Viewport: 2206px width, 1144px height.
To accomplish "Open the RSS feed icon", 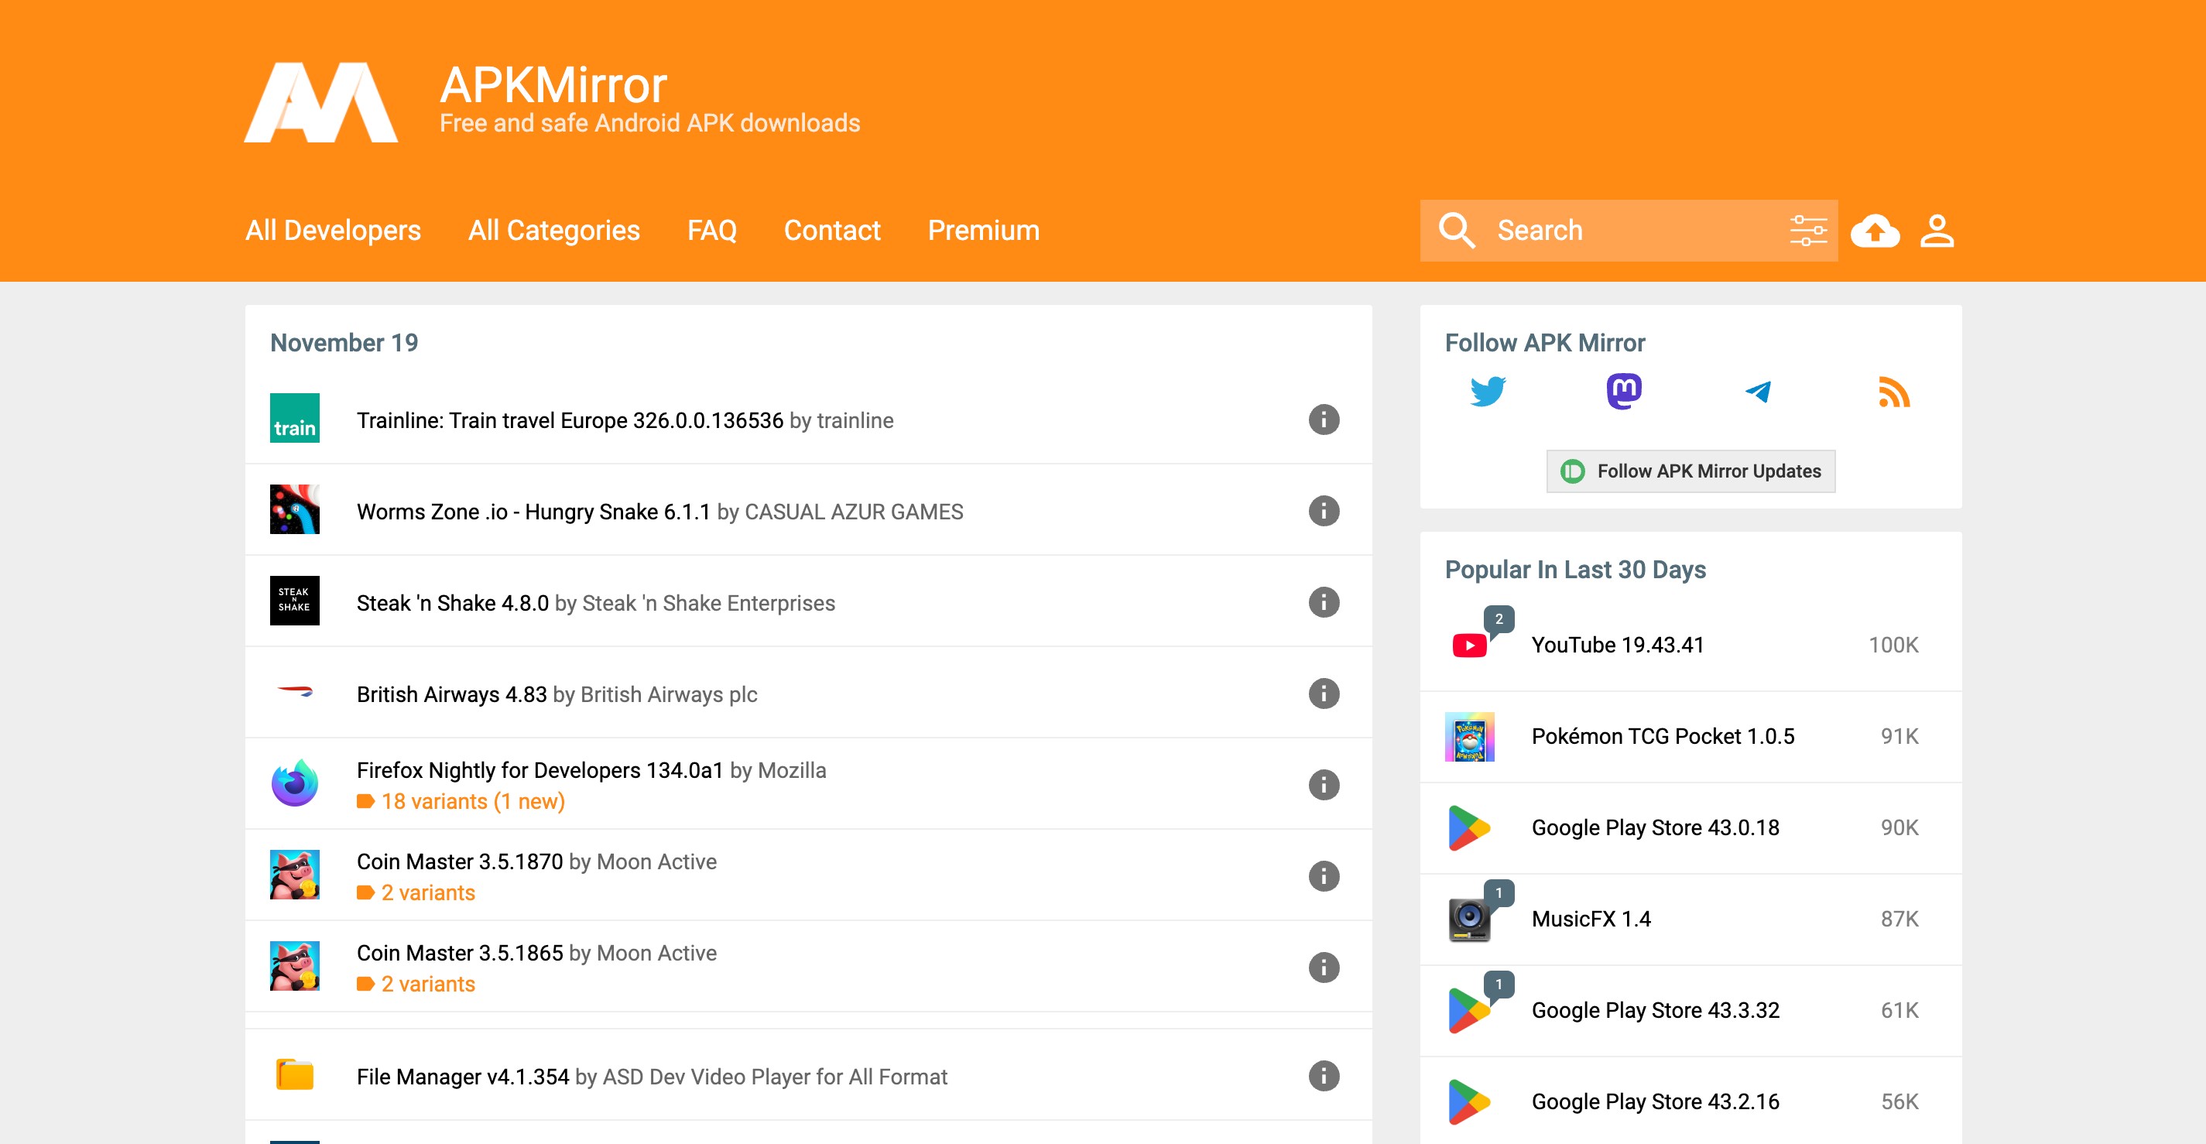I will click(x=1893, y=392).
